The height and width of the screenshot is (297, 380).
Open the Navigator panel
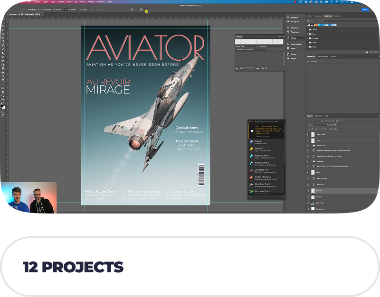[293, 18]
